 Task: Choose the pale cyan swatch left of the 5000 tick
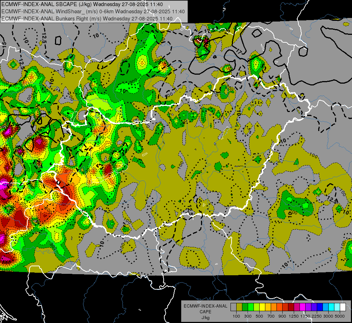tap(337, 307)
